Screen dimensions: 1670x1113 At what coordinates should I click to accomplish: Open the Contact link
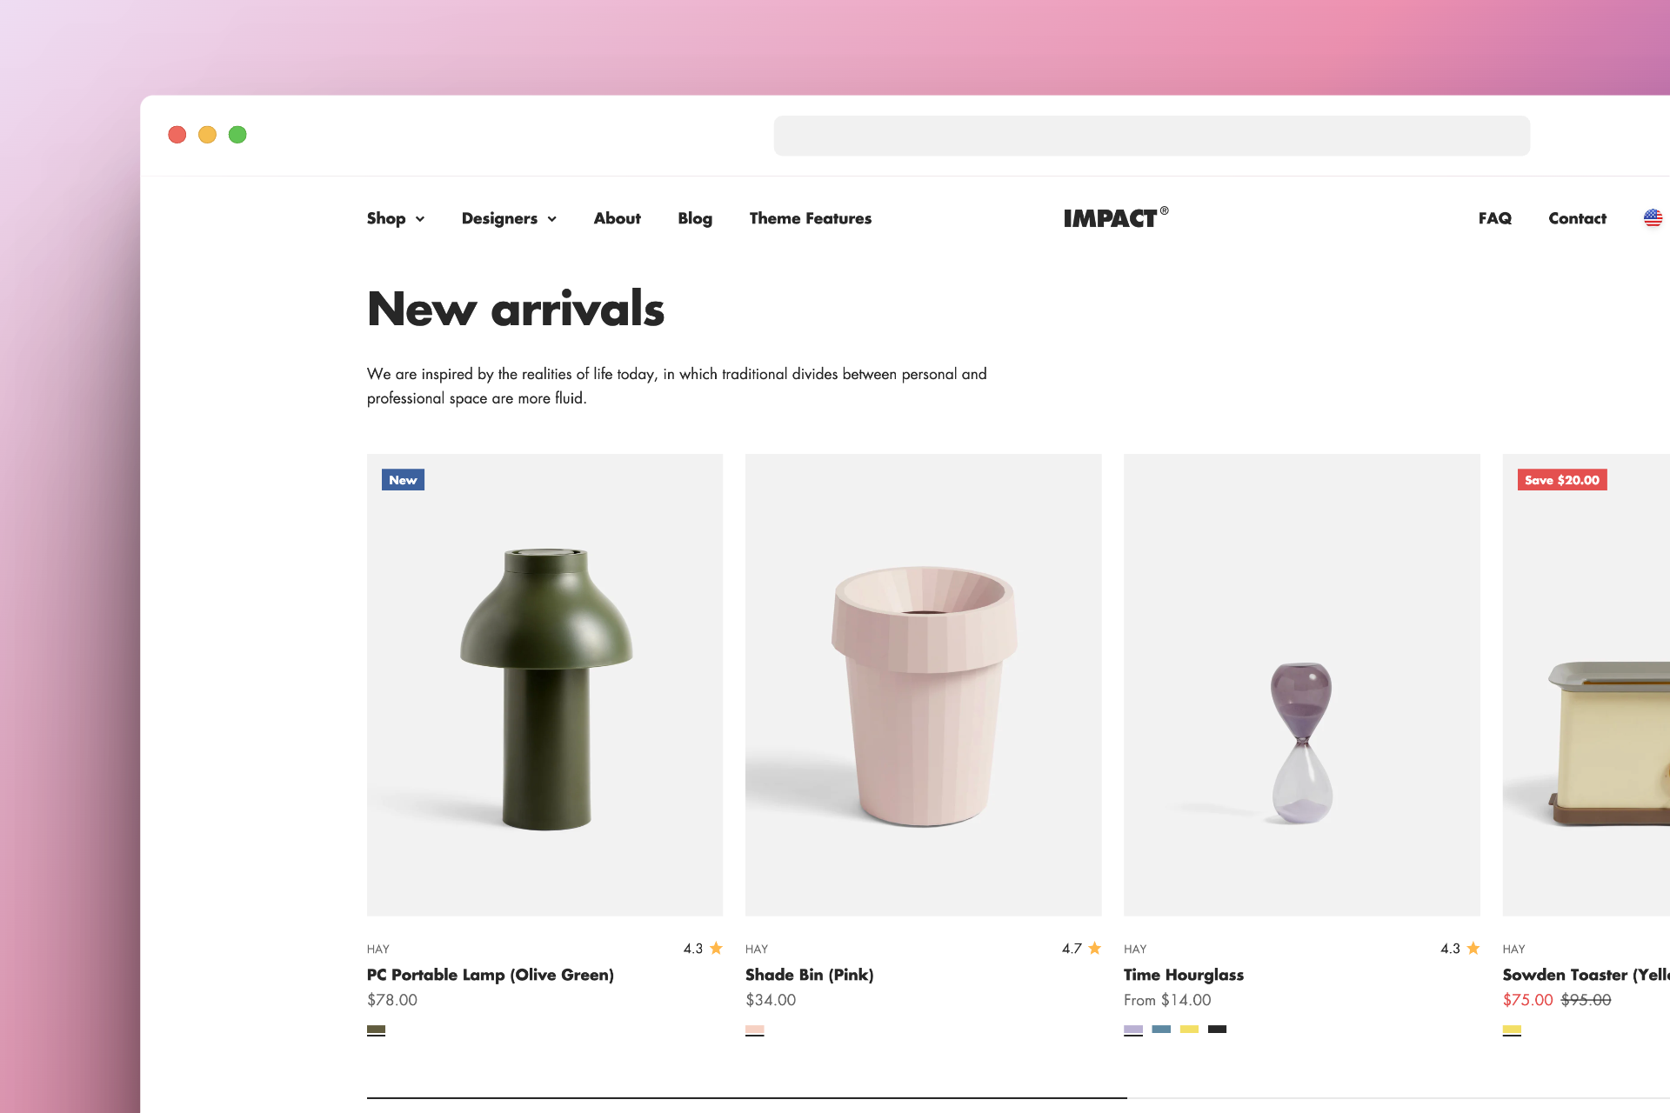point(1578,218)
